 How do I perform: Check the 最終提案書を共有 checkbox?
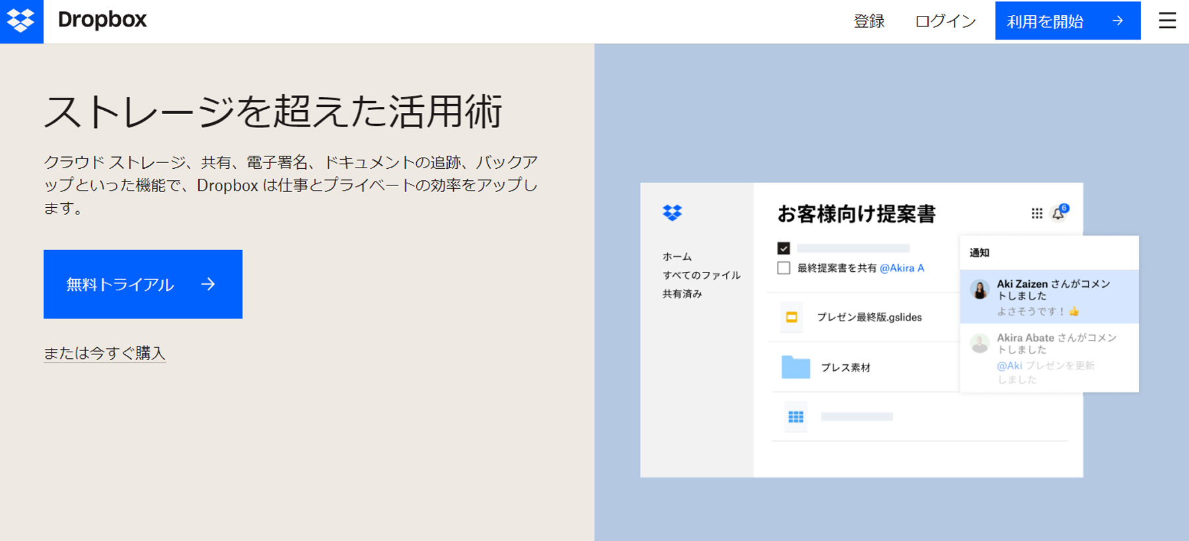pyautogui.click(x=783, y=268)
